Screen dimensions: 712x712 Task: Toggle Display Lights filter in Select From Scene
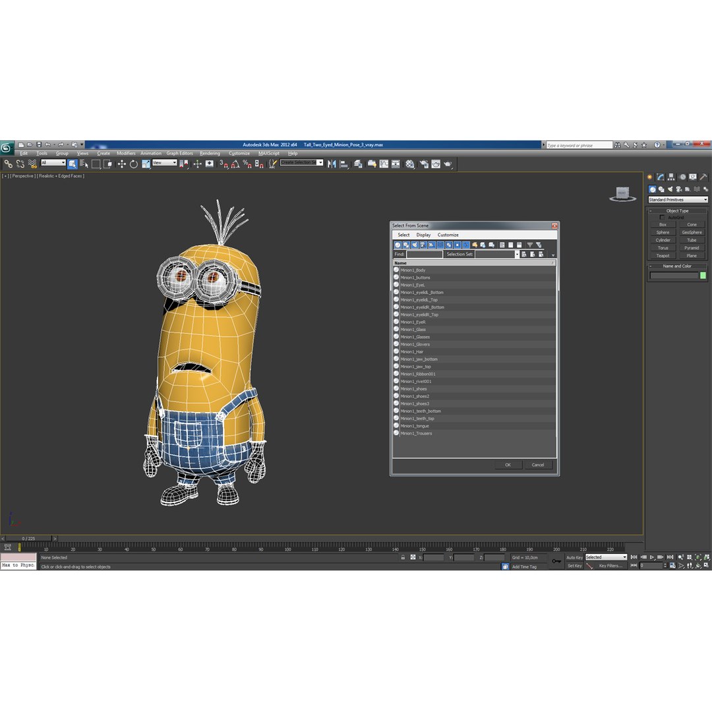415,245
